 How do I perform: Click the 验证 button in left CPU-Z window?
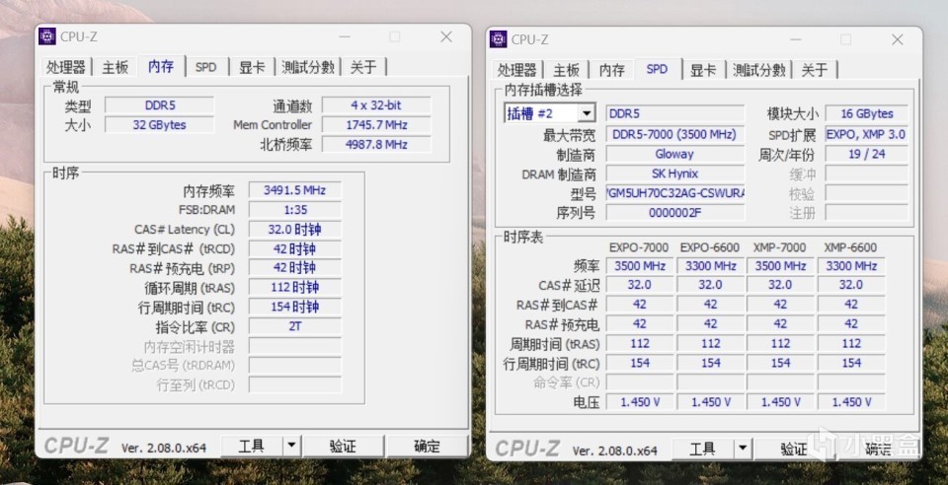click(x=343, y=447)
